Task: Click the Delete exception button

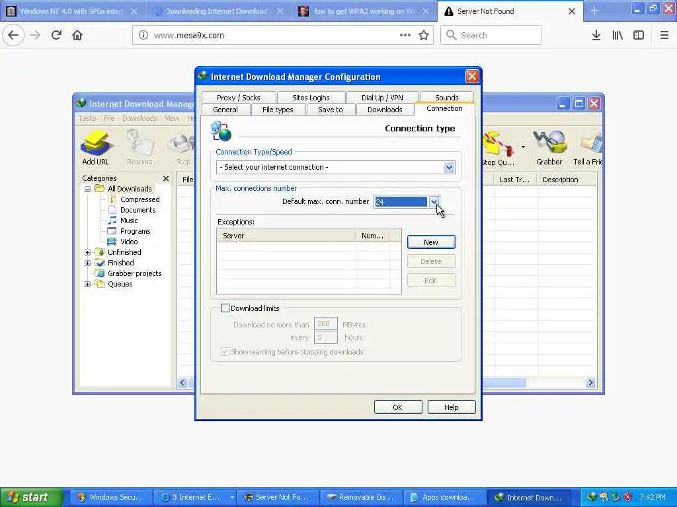Action: coord(431,261)
